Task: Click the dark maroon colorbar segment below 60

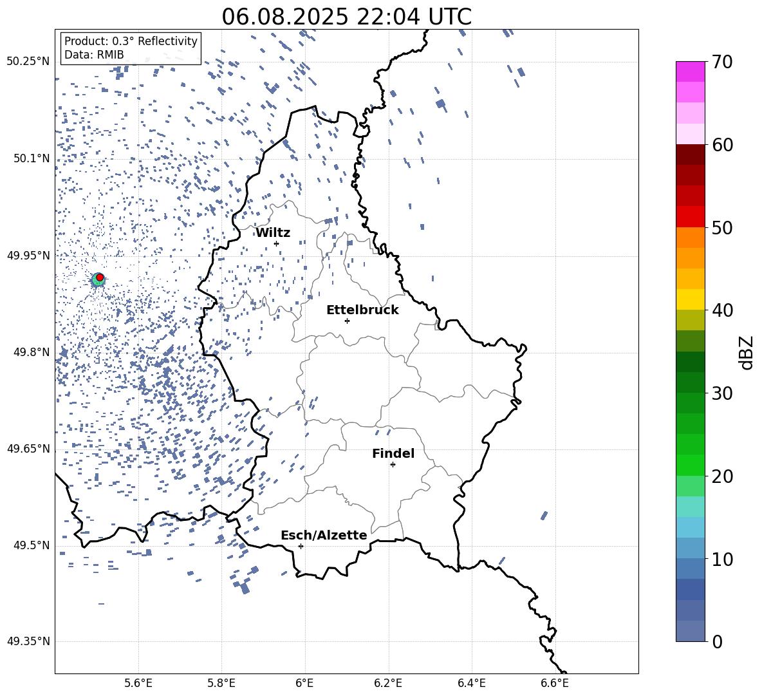Action: tap(691, 155)
